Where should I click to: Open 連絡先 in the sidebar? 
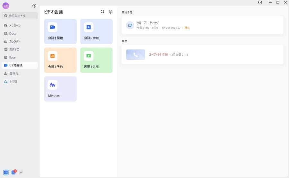coord(14,73)
